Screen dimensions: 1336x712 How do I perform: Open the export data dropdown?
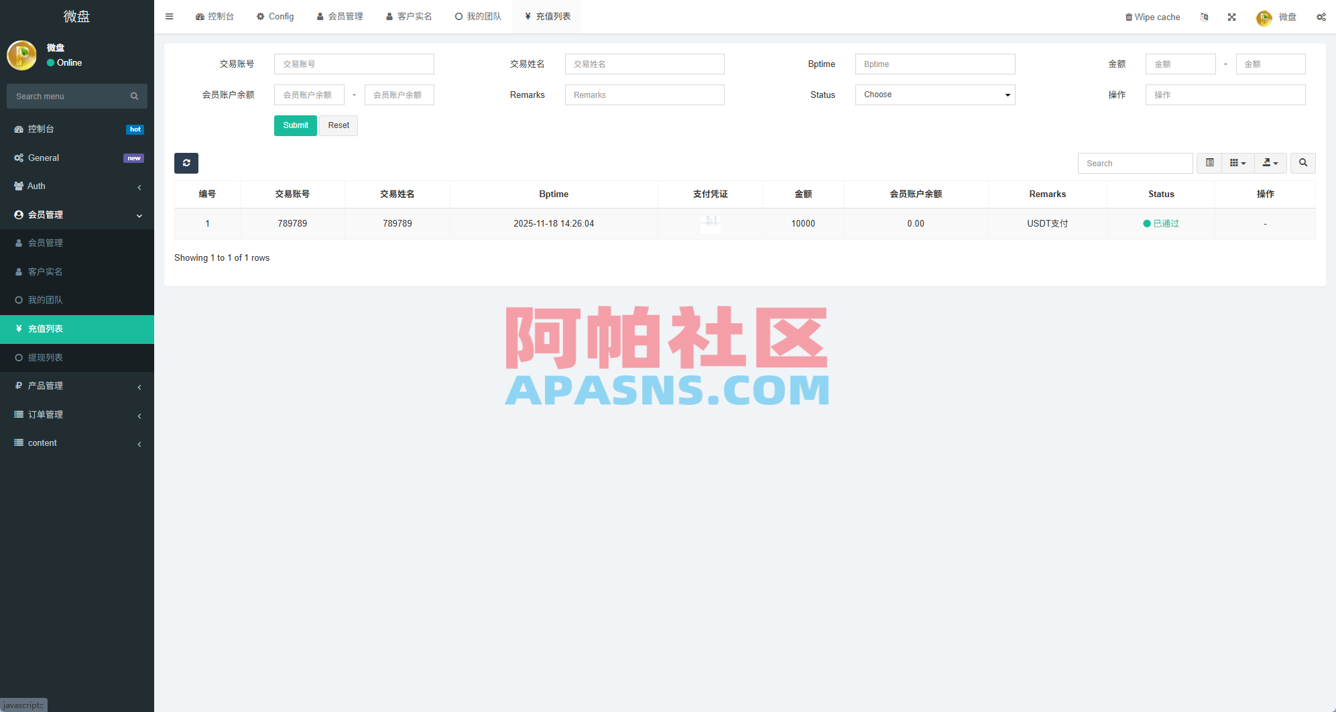[1270, 163]
